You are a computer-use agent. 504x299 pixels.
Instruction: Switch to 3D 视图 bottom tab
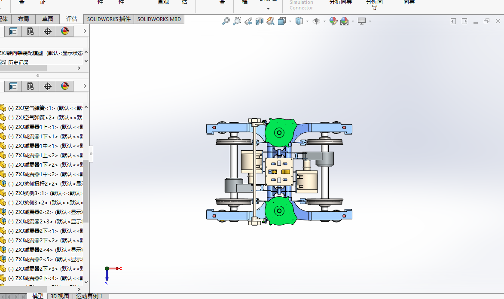click(60, 296)
